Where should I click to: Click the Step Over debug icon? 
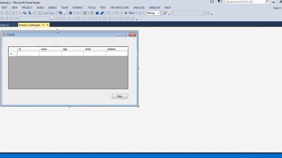pyautogui.click(x=30, y=13)
